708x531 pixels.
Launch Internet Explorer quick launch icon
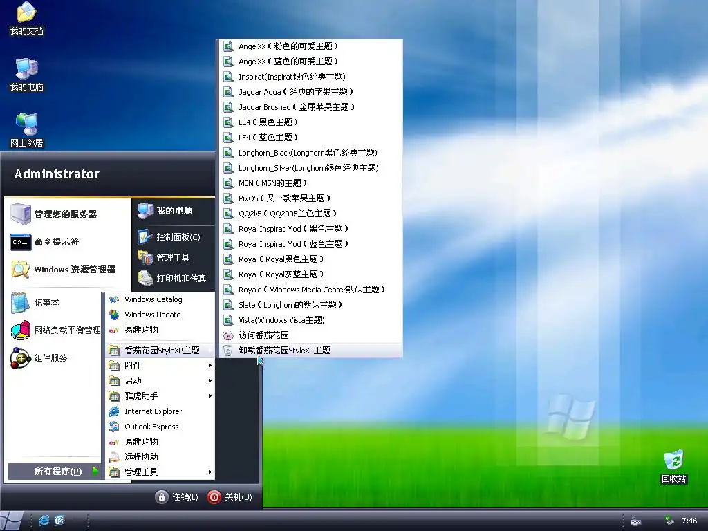(44, 521)
